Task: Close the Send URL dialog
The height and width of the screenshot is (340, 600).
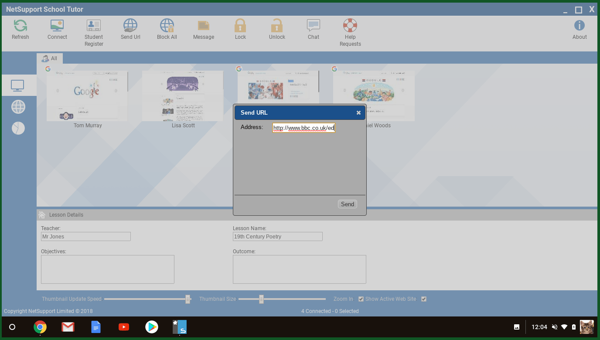Action: (358, 113)
